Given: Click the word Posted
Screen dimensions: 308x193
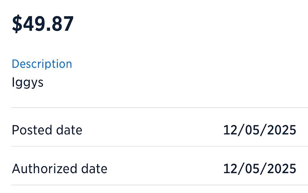Looking at the screenshot, I should coord(32,130).
